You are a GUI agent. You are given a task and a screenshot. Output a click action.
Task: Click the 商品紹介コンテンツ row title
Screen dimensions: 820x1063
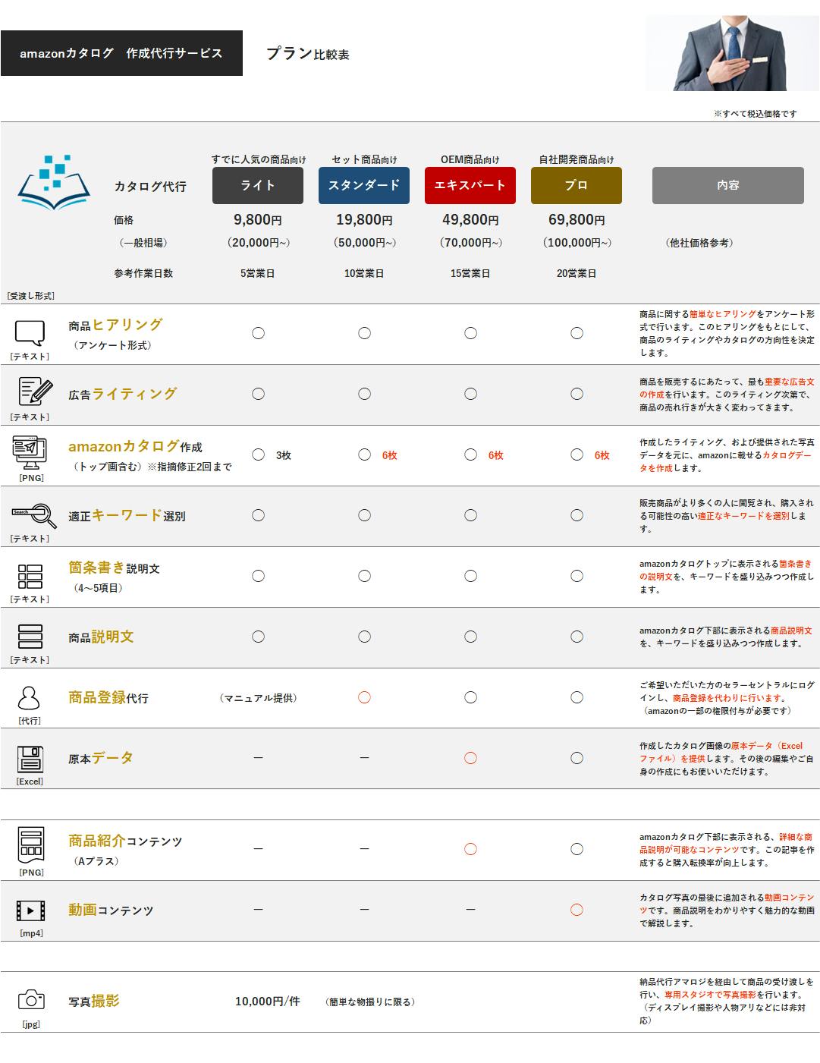tap(125, 841)
